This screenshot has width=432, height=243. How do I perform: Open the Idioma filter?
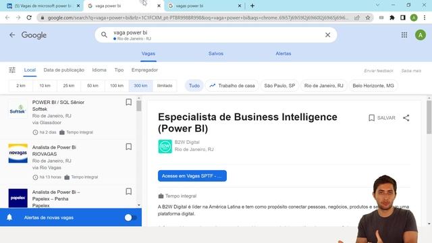pyautogui.click(x=99, y=70)
